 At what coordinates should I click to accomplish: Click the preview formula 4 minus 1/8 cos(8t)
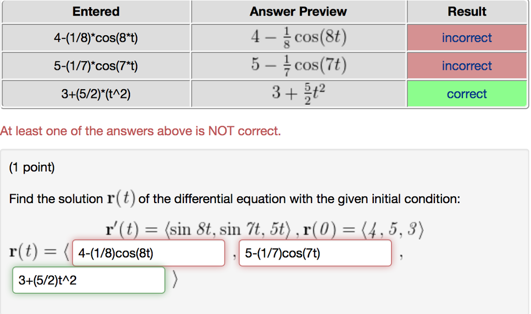coord(298,37)
